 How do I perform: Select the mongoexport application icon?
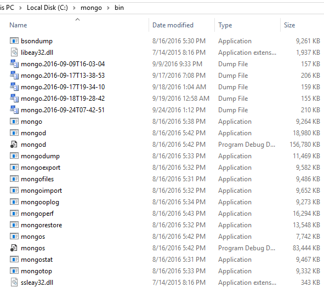14,167
